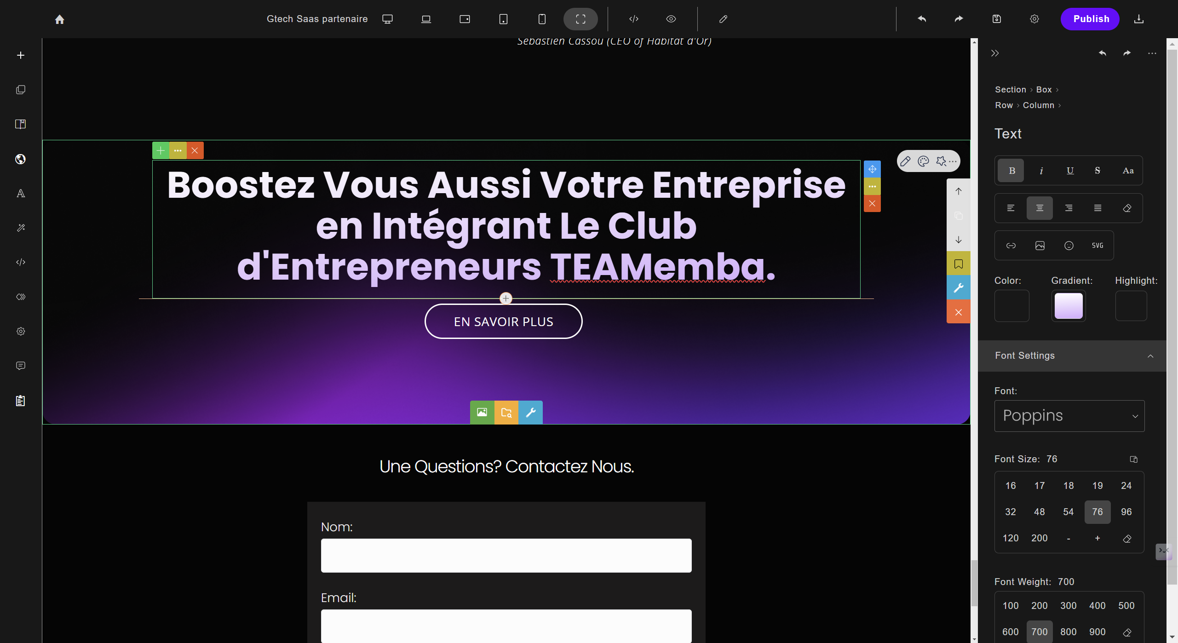Set font weight to 800
The width and height of the screenshot is (1178, 643).
pyautogui.click(x=1068, y=632)
